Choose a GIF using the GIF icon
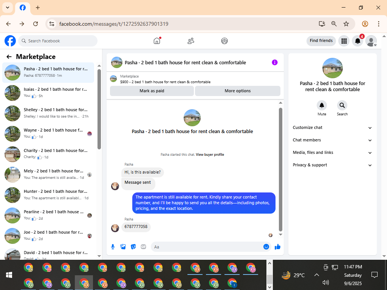The height and width of the screenshot is (290, 387). 143,247
